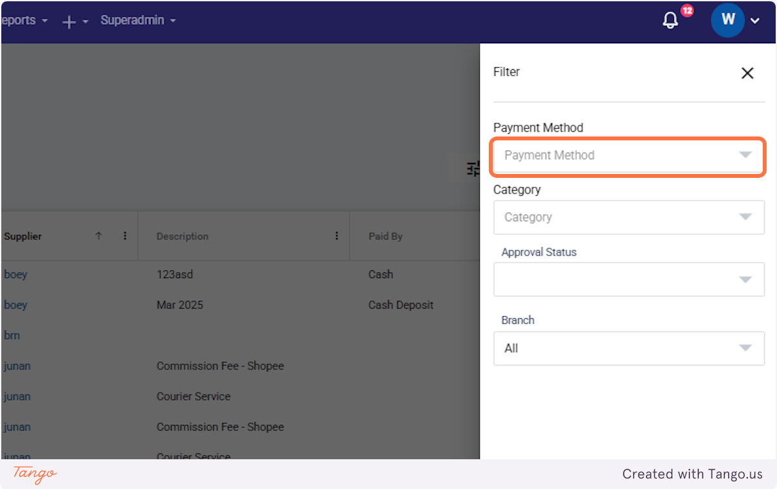Select the first Courier Service cell

click(x=194, y=396)
